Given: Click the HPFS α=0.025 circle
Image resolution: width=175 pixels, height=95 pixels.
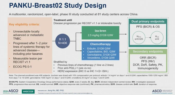Looking at the screenshot, I should pos(139,38).
